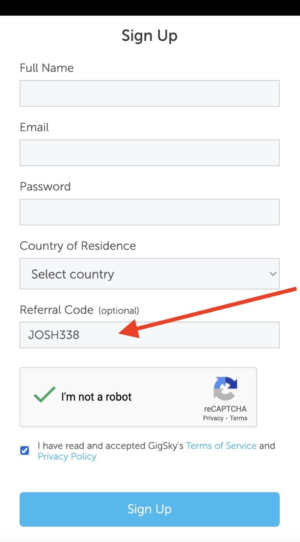Click the Country of Residence label
This screenshot has width=300, height=542.
coord(78,246)
